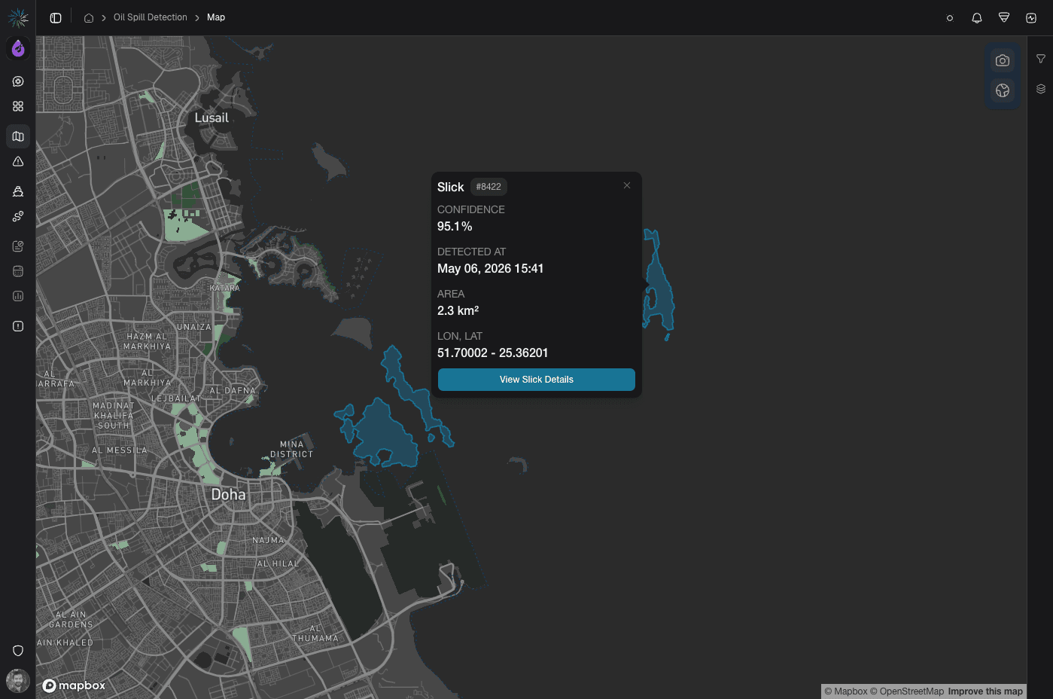Open the calendar schedule sidebar icon
1053x699 pixels.
click(18, 271)
